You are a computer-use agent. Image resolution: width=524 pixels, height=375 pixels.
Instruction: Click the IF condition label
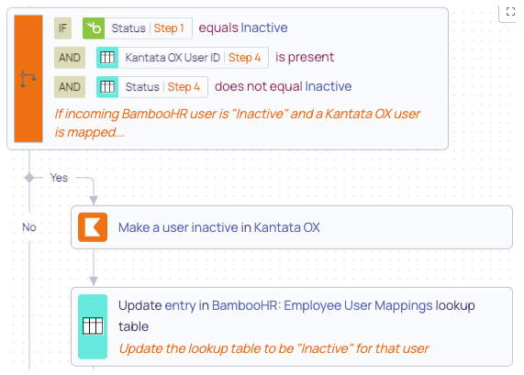pyautogui.click(x=62, y=28)
